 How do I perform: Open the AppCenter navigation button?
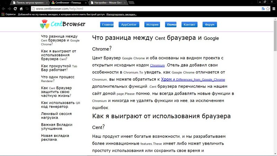(x=129, y=25)
